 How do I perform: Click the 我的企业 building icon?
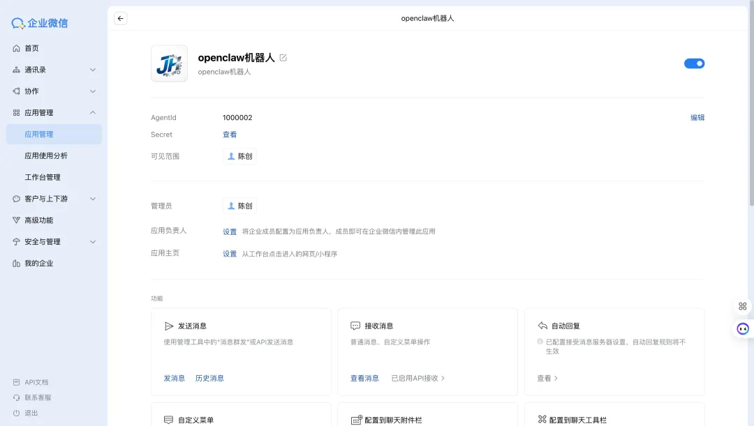(x=16, y=263)
